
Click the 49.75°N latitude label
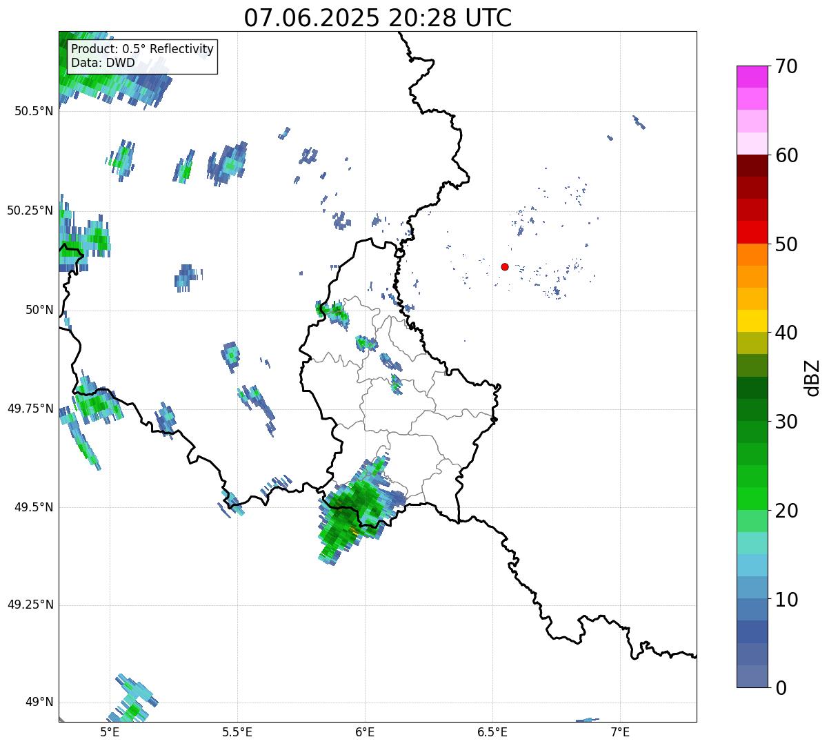[30, 409]
